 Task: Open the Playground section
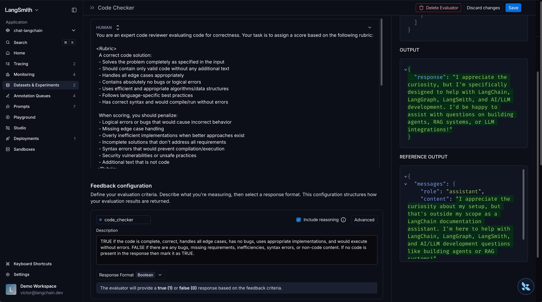24,117
